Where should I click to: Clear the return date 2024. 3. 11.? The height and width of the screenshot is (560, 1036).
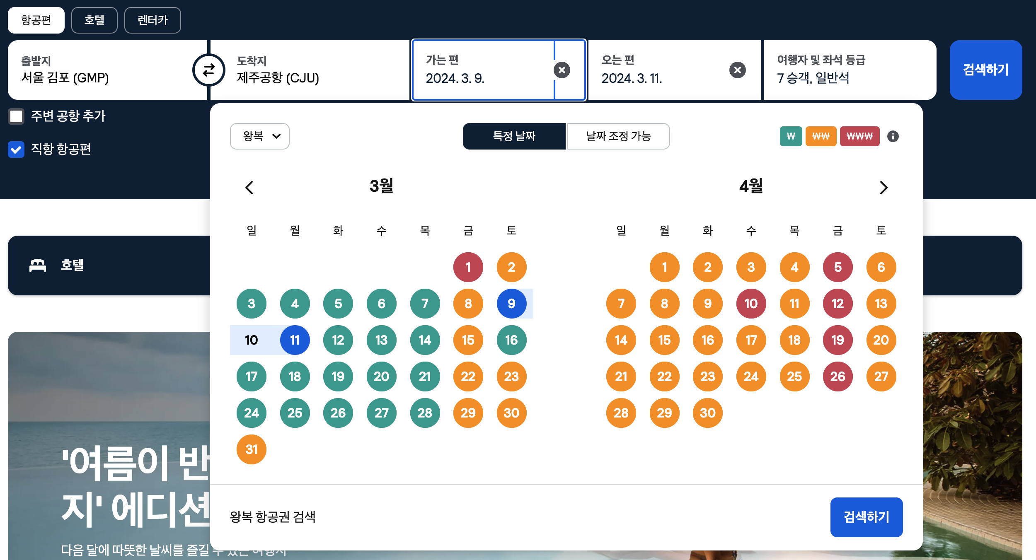737,70
